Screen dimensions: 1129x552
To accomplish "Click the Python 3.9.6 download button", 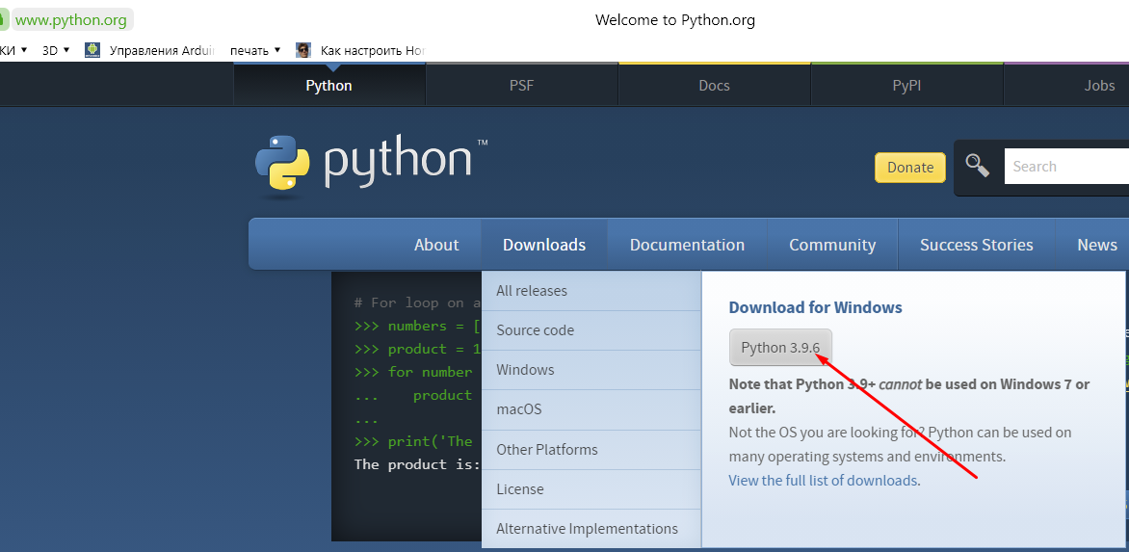I will [780, 348].
